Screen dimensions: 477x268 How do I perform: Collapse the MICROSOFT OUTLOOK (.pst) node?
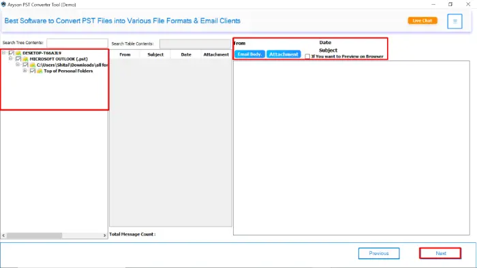[11, 58]
